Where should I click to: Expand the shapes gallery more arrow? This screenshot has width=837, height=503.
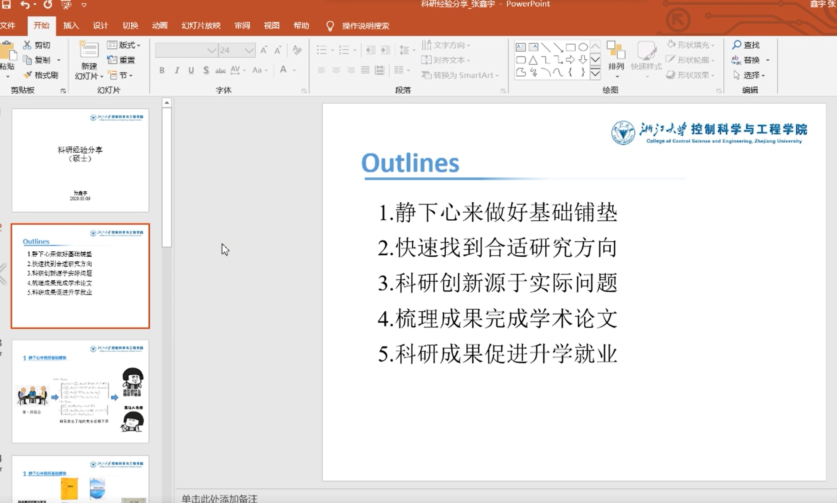[x=595, y=74]
